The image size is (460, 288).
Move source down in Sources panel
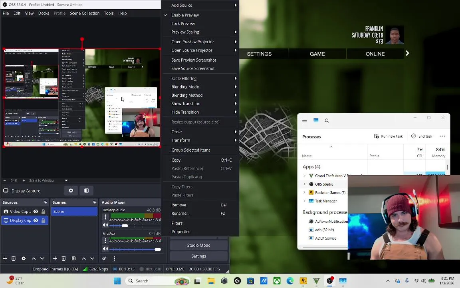[42, 259]
